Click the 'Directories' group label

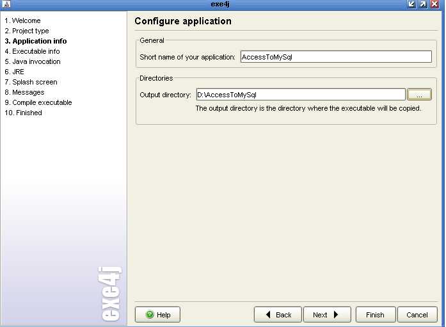click(156, 78)
